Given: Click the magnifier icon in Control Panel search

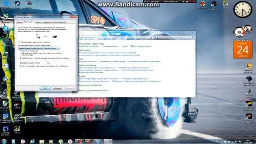Looking at the screenshot, I should pos(193,37).
